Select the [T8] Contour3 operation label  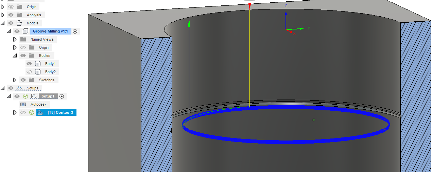(61, 112)
